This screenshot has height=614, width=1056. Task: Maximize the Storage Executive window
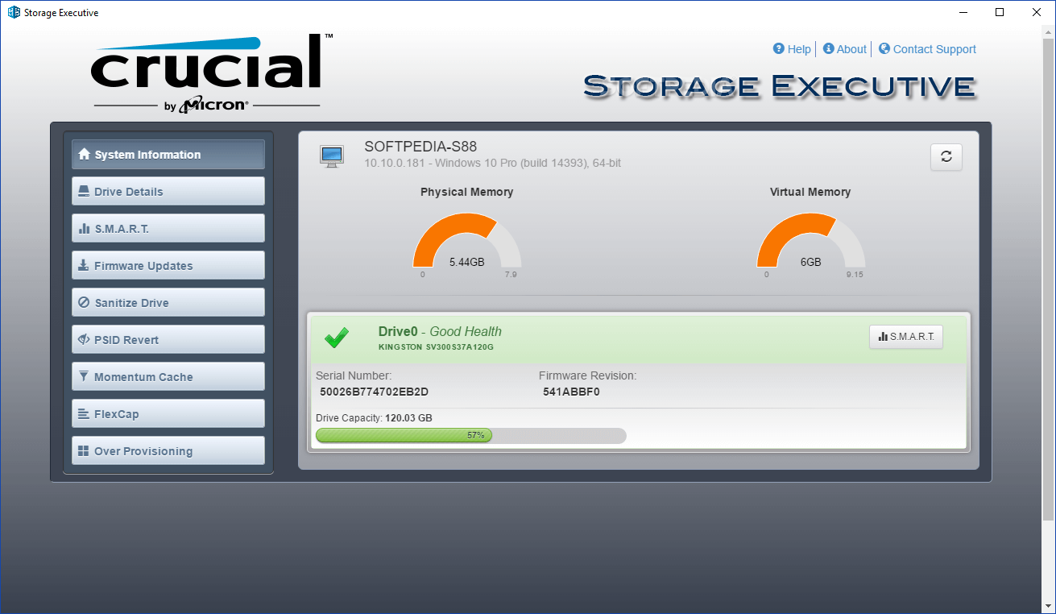click(1000, 12)
